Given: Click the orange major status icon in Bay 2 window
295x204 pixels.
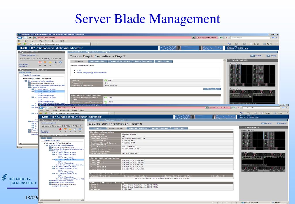Looking at the screenshot, I should [45, 62].
